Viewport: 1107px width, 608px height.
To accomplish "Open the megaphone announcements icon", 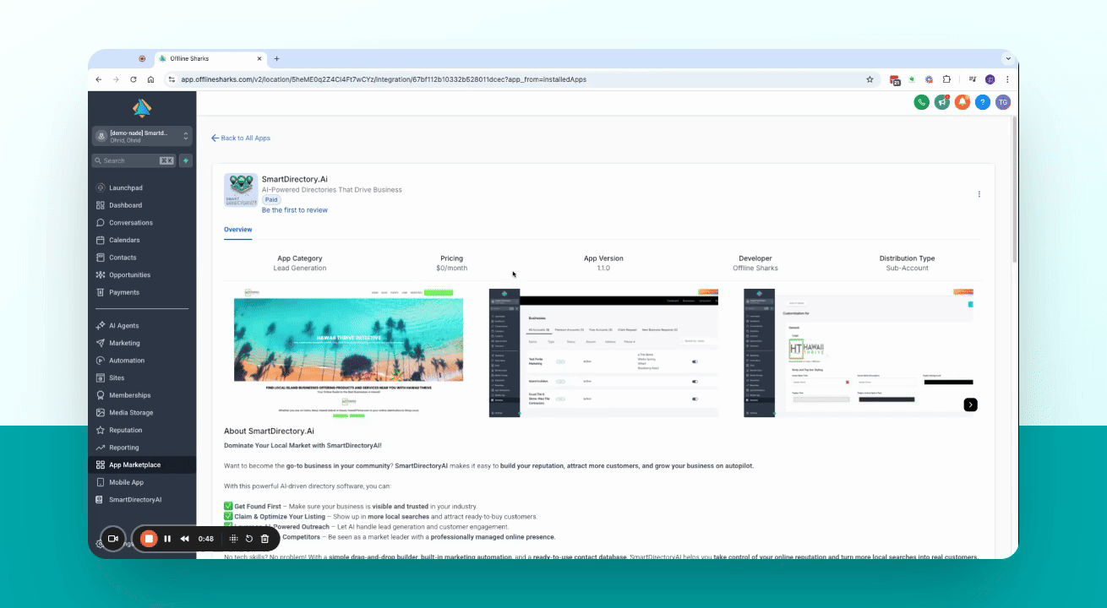I will pos(941,102).
